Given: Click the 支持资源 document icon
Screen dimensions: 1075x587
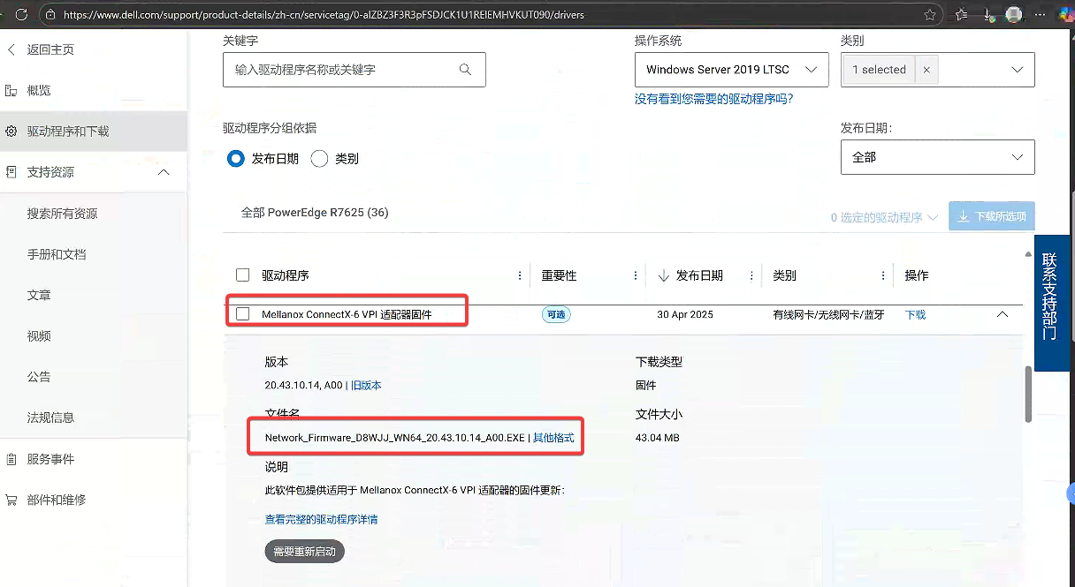Looking at the screenshot, I should click(x=11, y=172).
